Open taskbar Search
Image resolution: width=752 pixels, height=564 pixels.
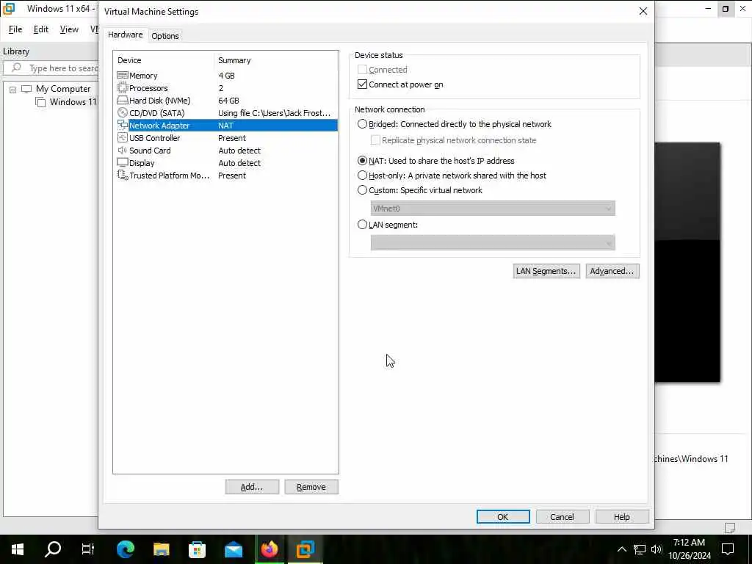tap(53, 549)
